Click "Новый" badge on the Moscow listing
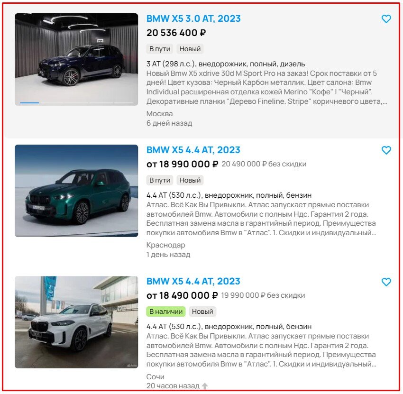403x394 pixels. 190,49
